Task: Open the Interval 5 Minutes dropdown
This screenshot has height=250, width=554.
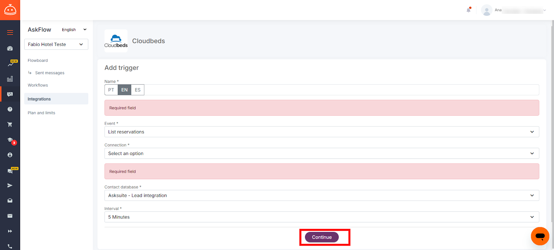Action: [322, 217]
